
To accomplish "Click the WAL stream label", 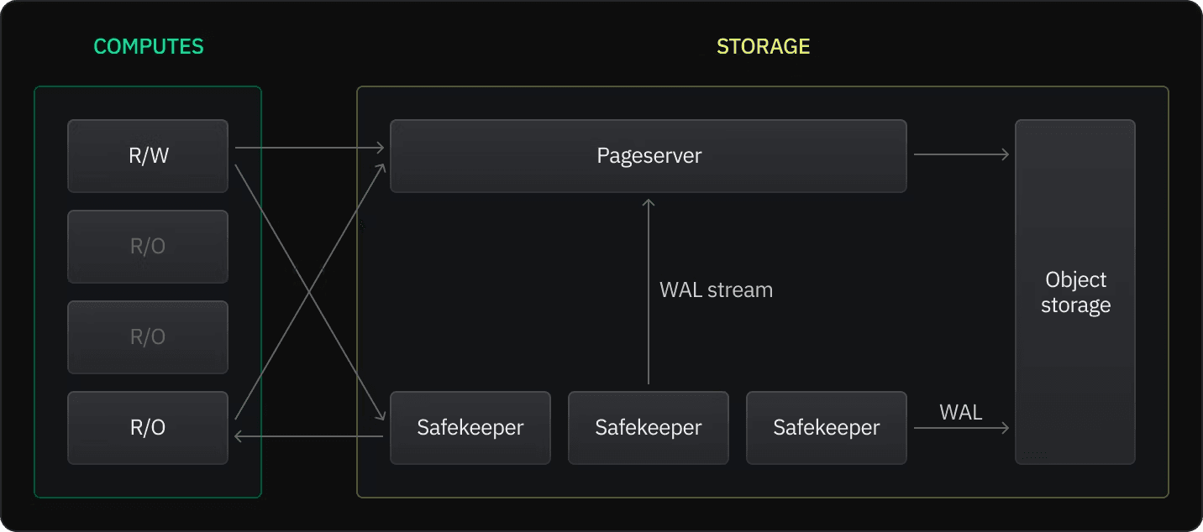I will coord(716,290).
